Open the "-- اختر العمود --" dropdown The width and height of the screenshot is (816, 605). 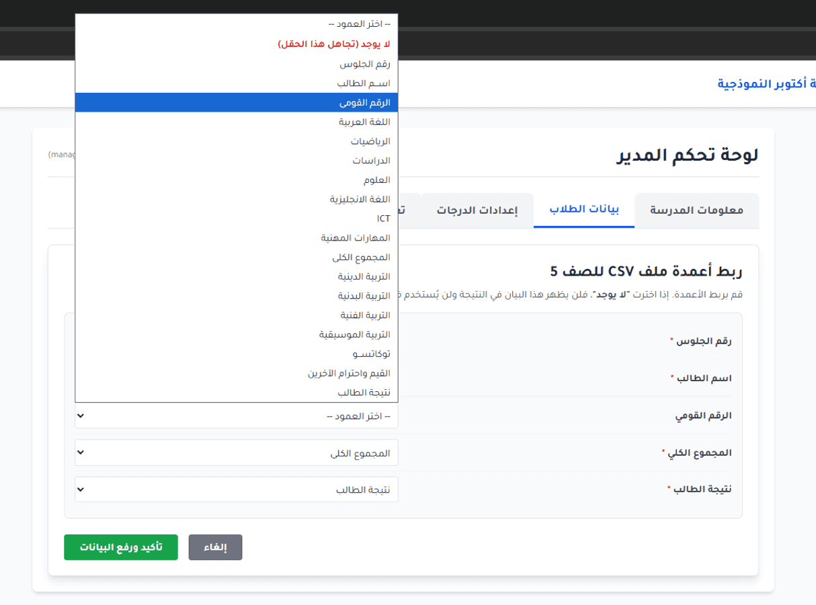point(237,415)
